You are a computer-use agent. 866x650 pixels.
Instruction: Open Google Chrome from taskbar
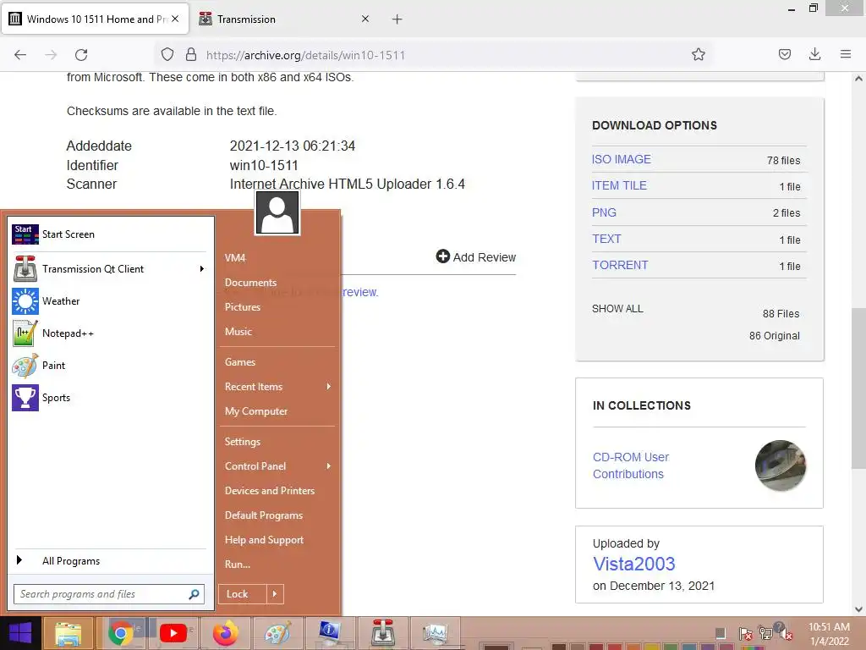click(x=120, y=633)
